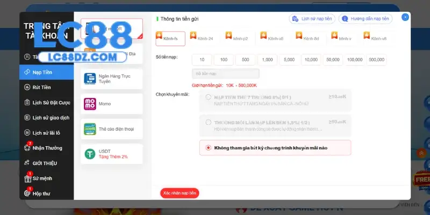430x215 pixels.
Task: Click the Rút Tiền sidebar icon
Action: [27, 87]
